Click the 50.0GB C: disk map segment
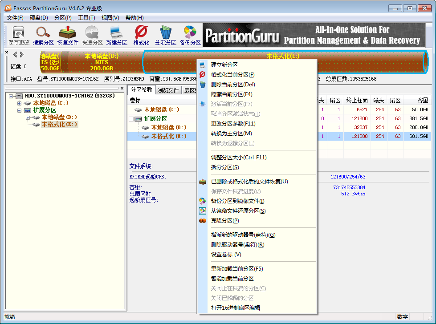The width and height of the screenshot is (436, 324). point(50,62)
